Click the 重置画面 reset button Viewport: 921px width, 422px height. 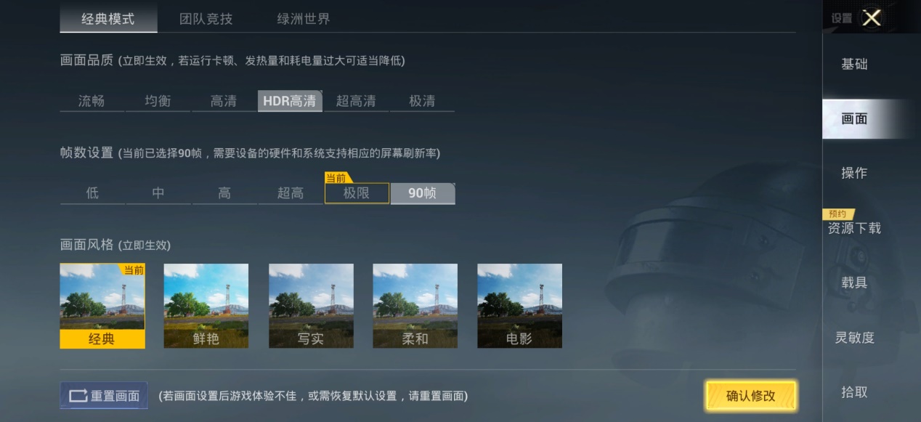click(104, 396)
